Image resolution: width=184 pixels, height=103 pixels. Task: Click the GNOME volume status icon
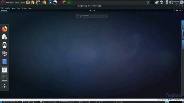click(177, 10)
